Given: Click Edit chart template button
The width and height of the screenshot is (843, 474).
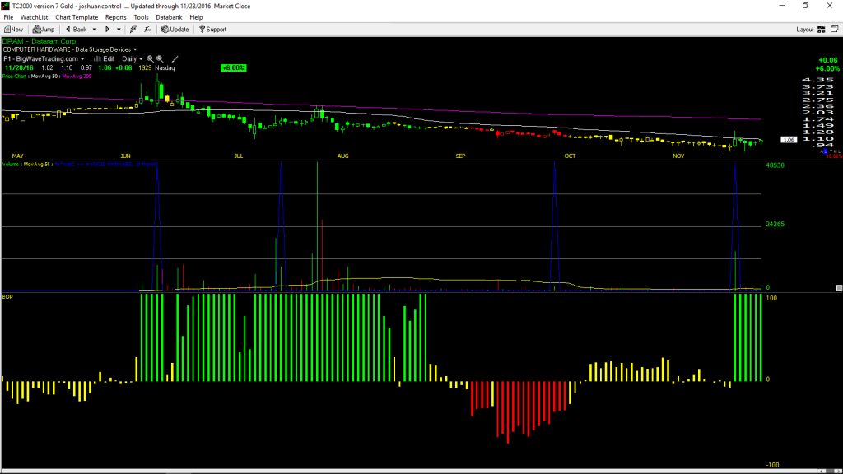Looking at the screenshot, I should pos(105,59).
